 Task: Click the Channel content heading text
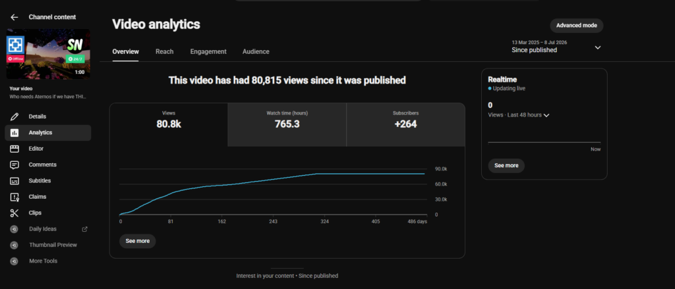pos(52,17)
